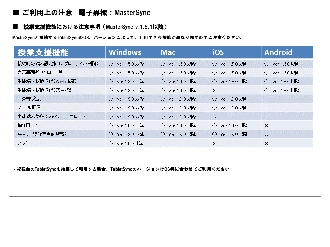Click the Android × mark in 一斉呼び出し row
The height and width of the screenshot is (247, 330).
point(266,99)
